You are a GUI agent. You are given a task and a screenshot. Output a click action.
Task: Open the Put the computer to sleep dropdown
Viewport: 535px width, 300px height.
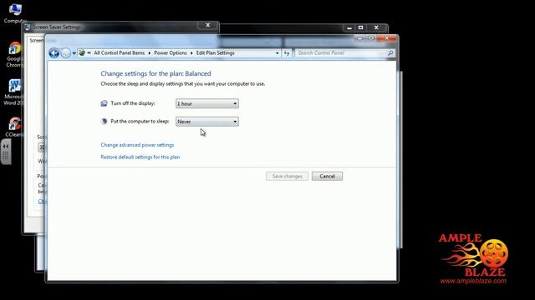point(207,122)
